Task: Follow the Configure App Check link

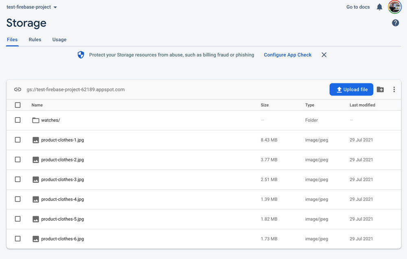Action: pos(287,54)
